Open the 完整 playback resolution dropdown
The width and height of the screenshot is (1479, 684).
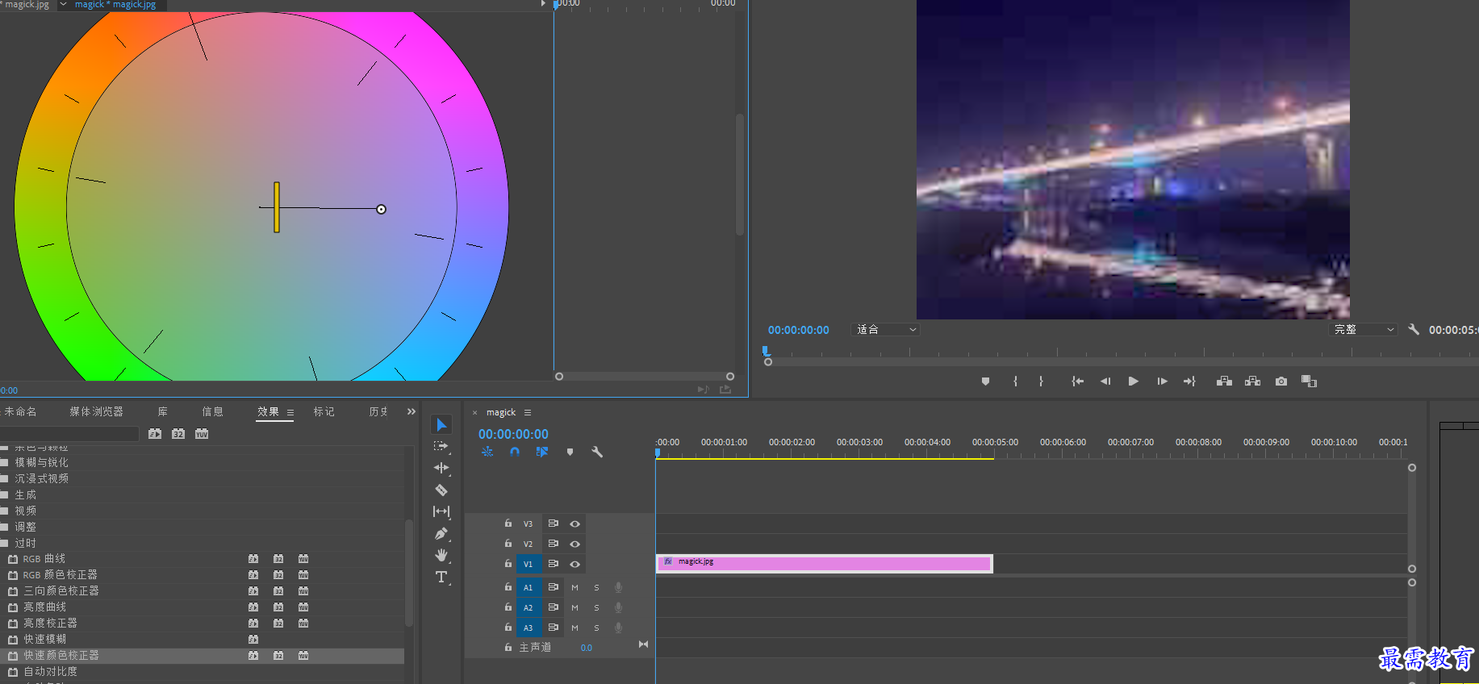coord(1363,329)
